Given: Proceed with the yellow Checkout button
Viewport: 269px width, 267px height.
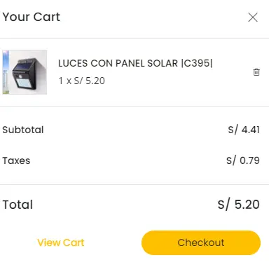Looking at the screenshot, I should tap(201, 242).
